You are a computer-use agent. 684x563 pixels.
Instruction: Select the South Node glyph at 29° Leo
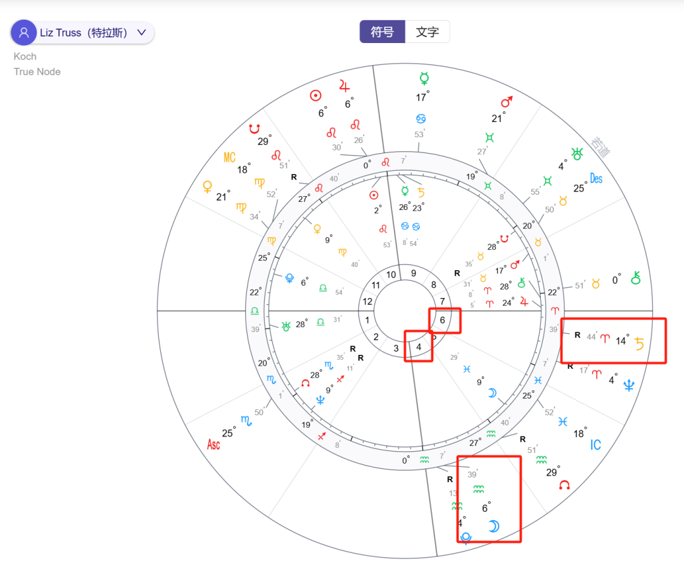255,128
